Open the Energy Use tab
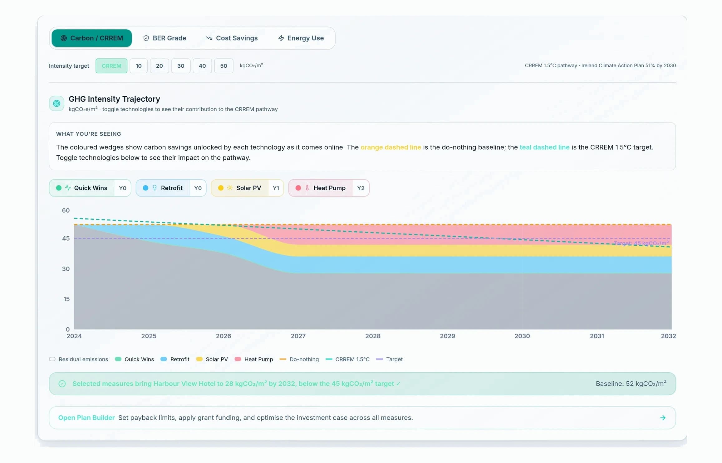Image resolution: width=722 pixels, height=463 pixels. (x=301, y=38)
